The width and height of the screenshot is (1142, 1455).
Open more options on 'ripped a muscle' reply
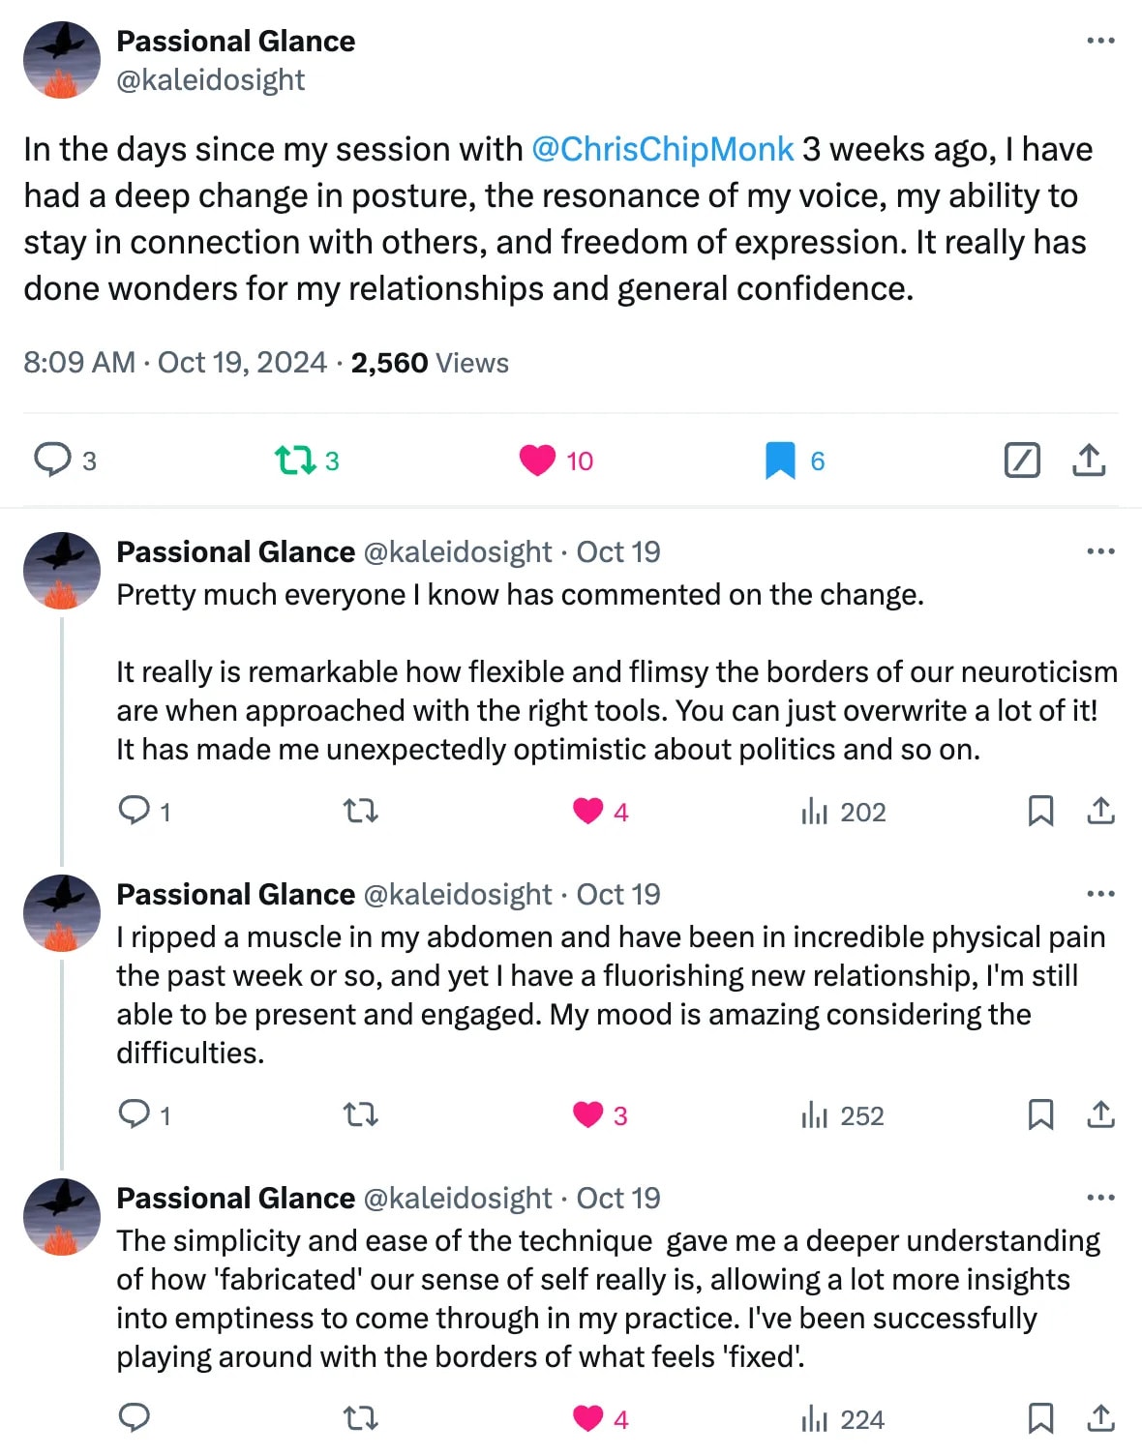(x=1100, y=894)
